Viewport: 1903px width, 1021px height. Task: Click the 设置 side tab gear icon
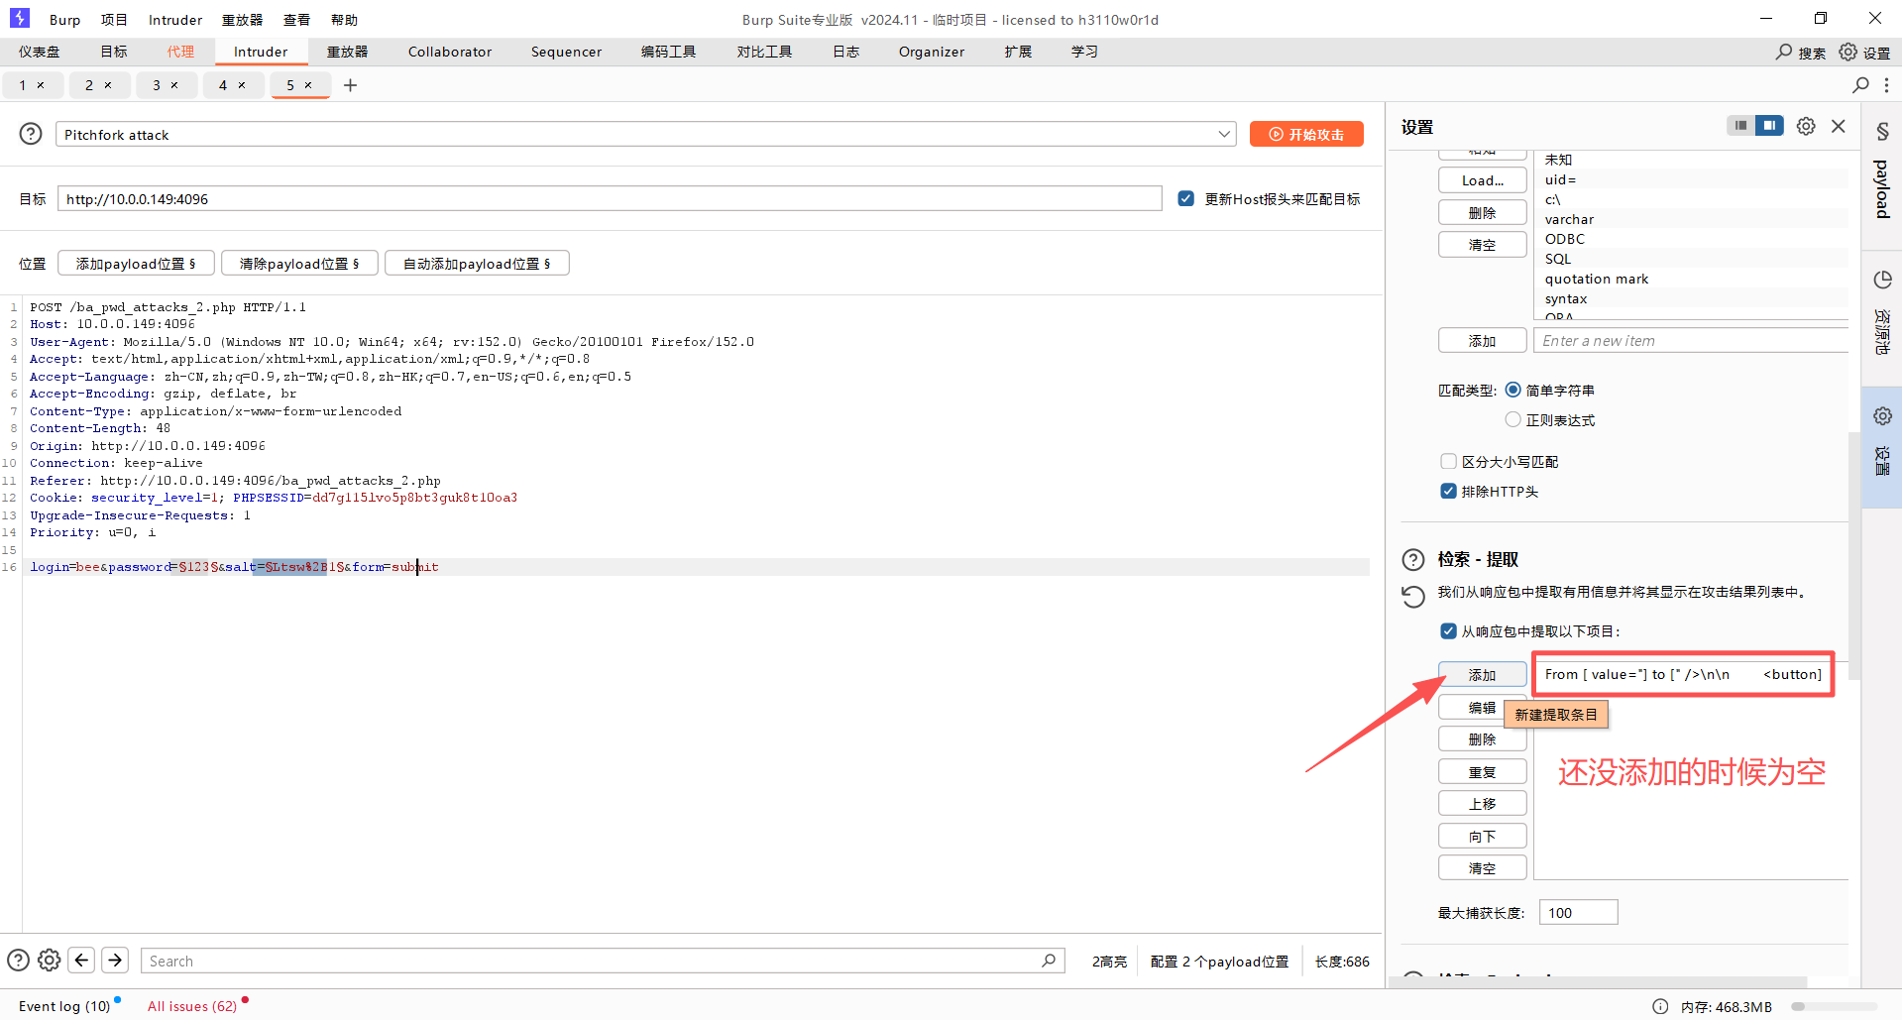tap(1882, 416)
